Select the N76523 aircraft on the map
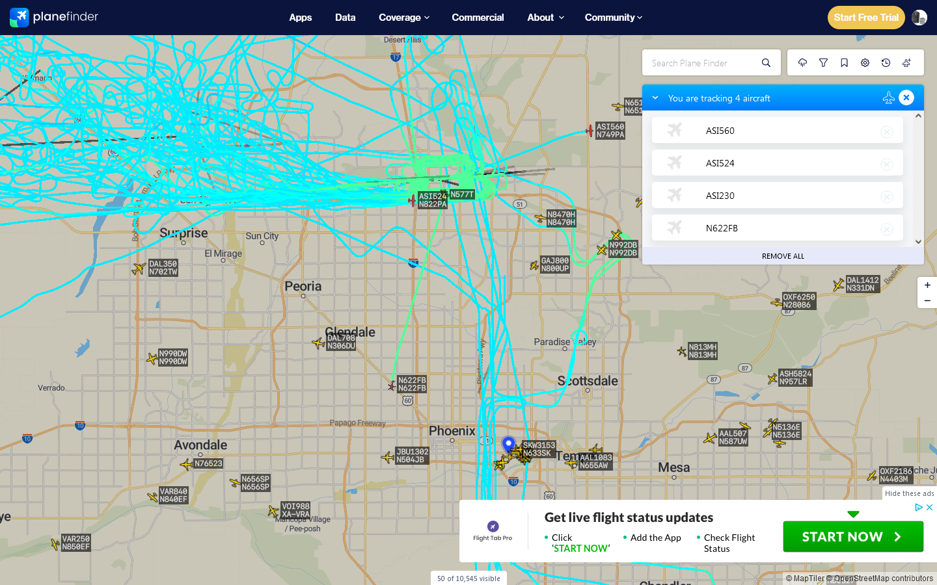 187,464
